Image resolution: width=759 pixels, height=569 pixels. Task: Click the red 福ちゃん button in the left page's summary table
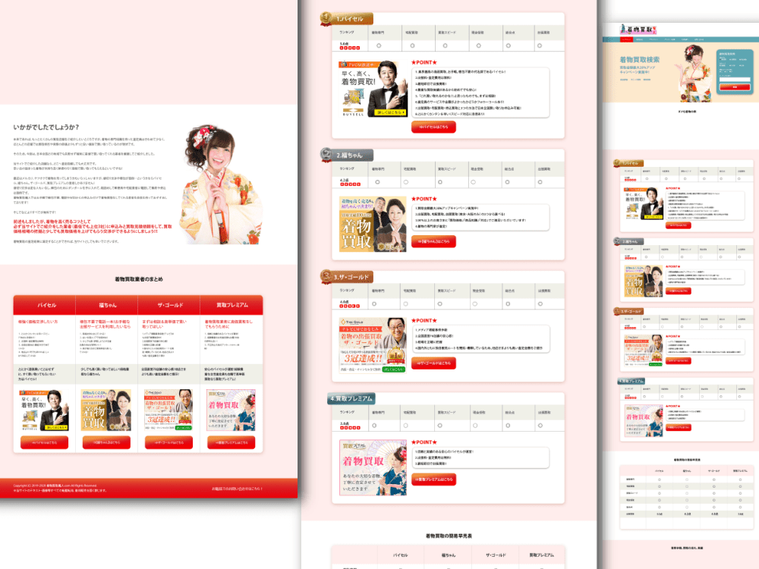click(x=106, y=442)
